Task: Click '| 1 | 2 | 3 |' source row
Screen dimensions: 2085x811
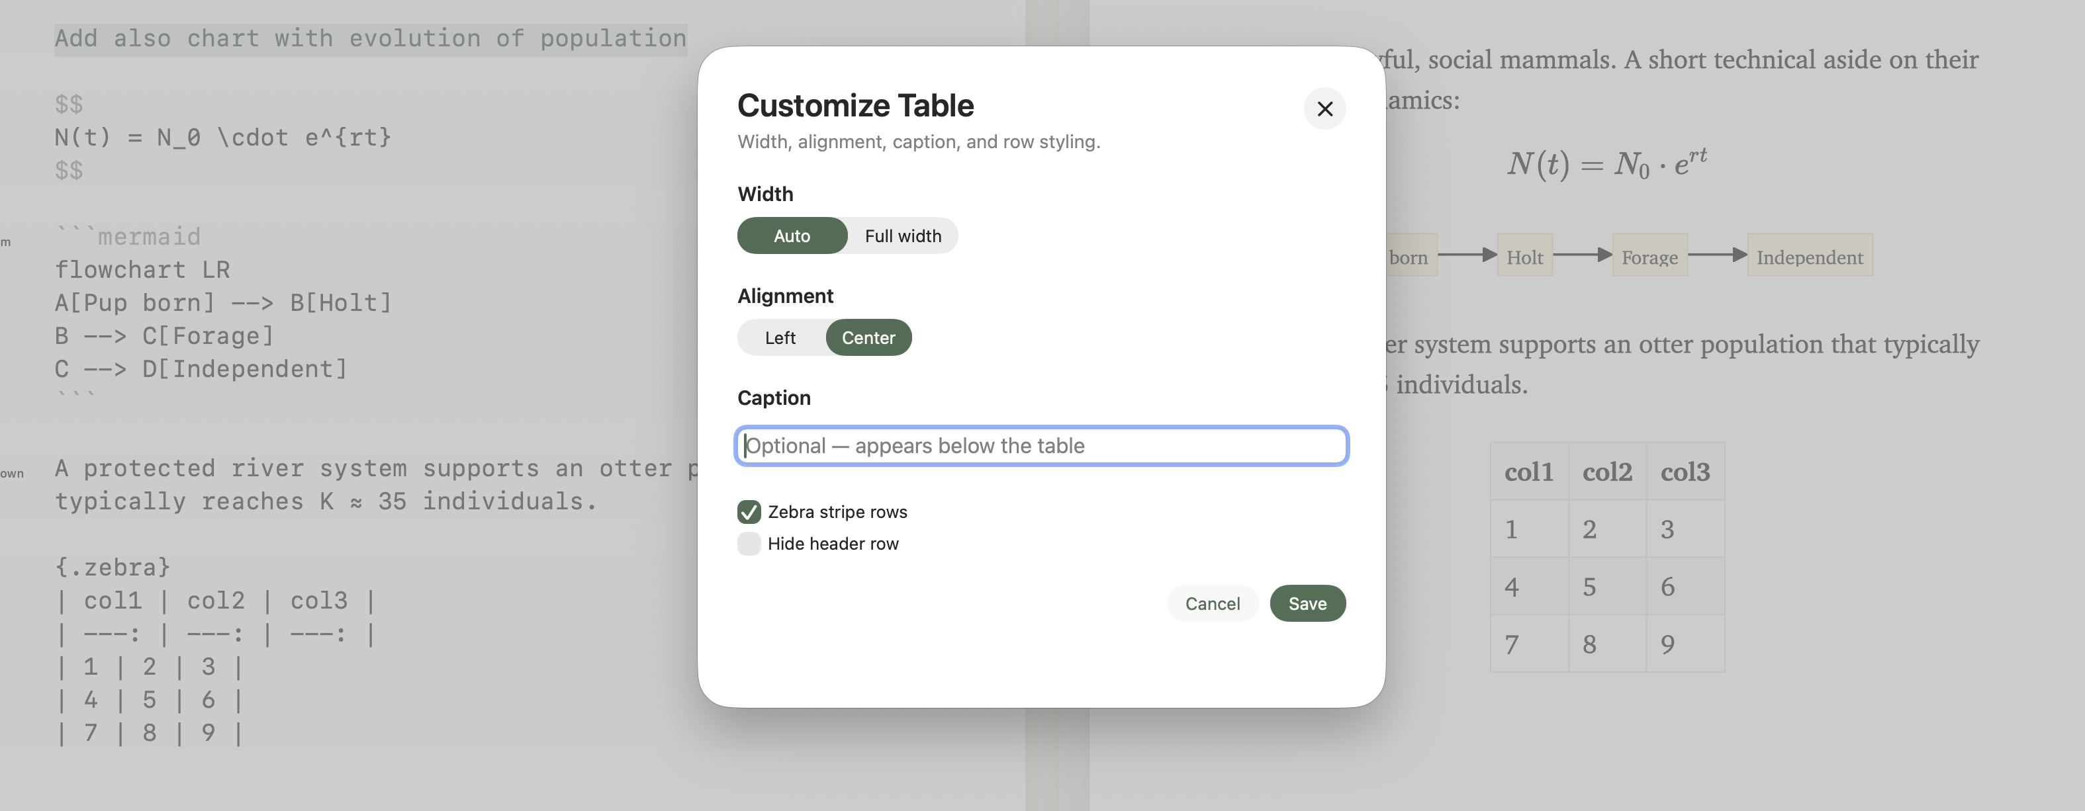Action: tap(149, 667)
